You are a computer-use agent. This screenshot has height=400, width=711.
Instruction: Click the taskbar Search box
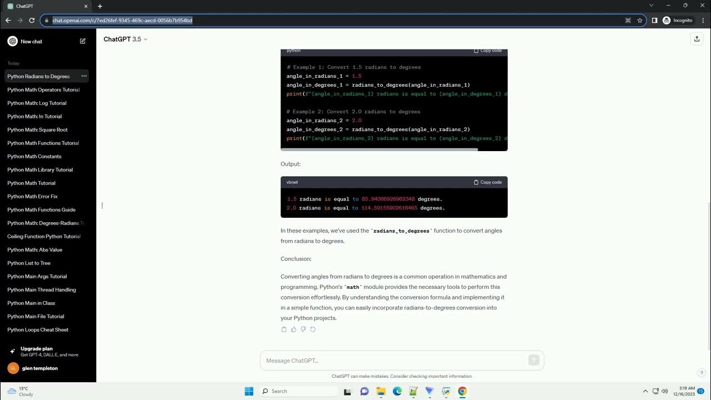click(x=299, y=391)
